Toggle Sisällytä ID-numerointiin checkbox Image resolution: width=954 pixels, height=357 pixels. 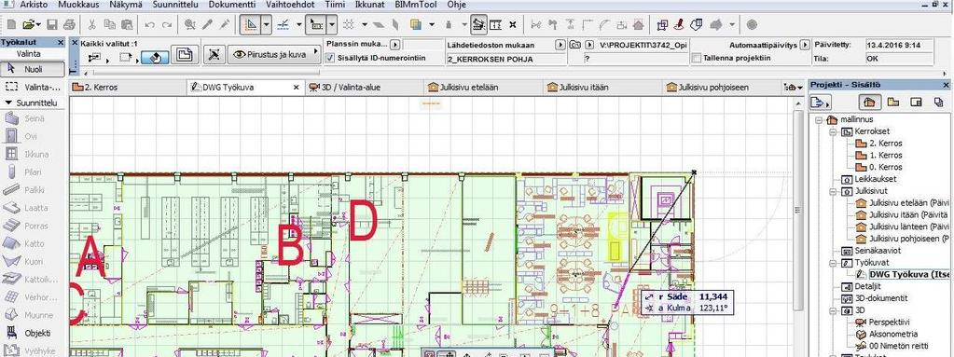coord(330,59)
